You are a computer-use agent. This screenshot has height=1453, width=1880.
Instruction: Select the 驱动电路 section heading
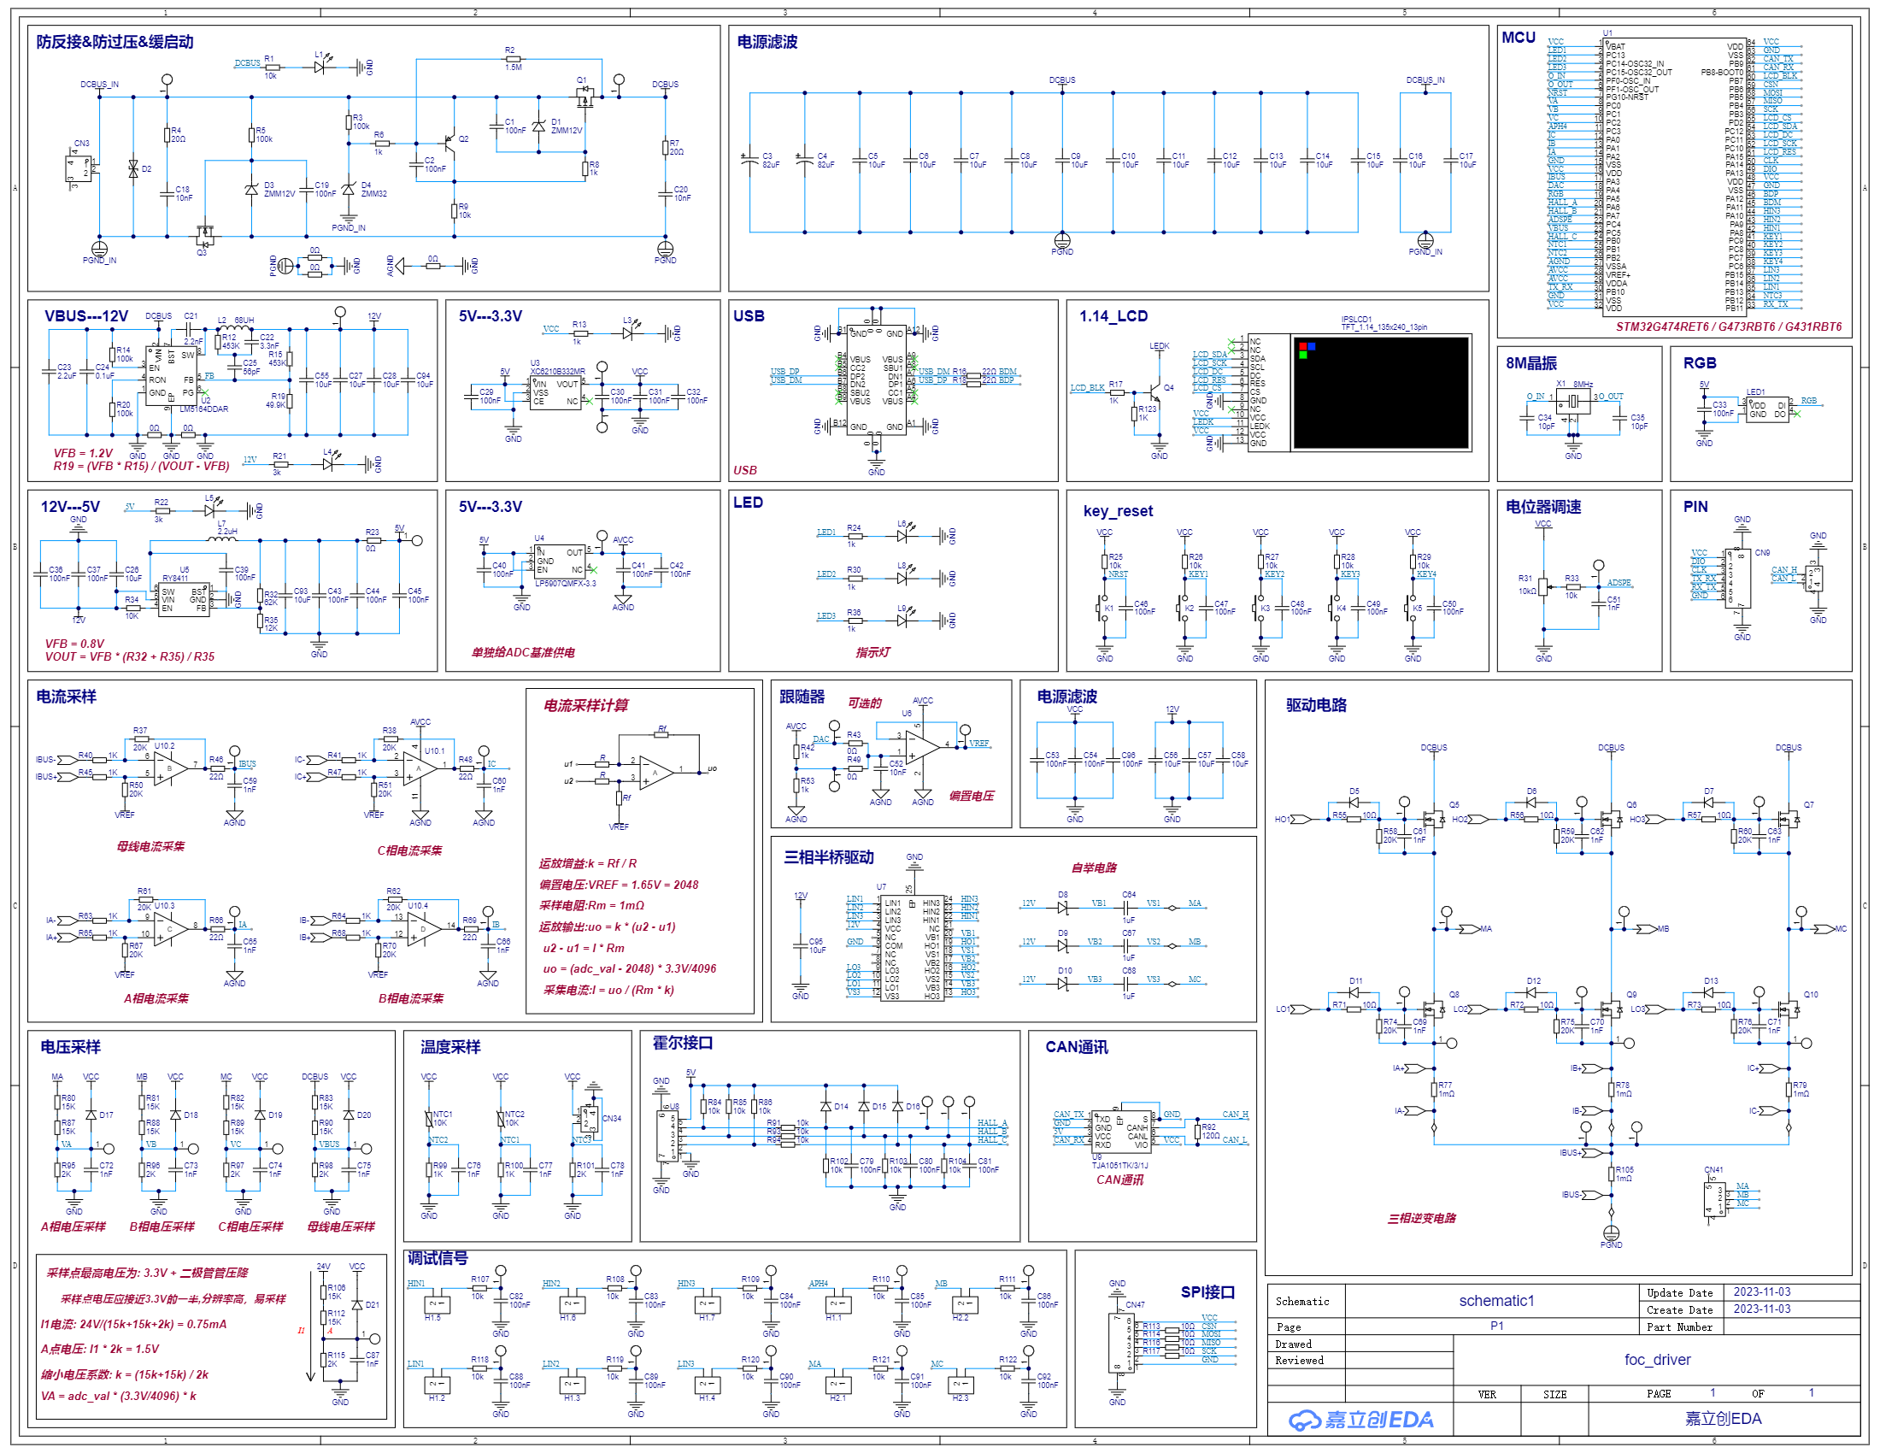[x=1315, y=706]
